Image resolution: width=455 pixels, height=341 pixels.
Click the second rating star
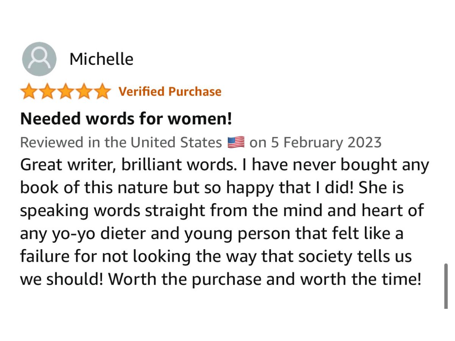(47, 92)
